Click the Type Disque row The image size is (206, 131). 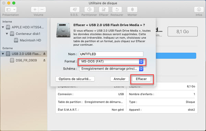point(162,102)
